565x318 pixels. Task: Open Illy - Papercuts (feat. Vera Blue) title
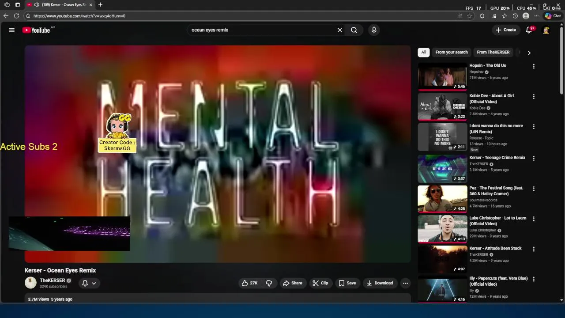(x=498, y=281)
